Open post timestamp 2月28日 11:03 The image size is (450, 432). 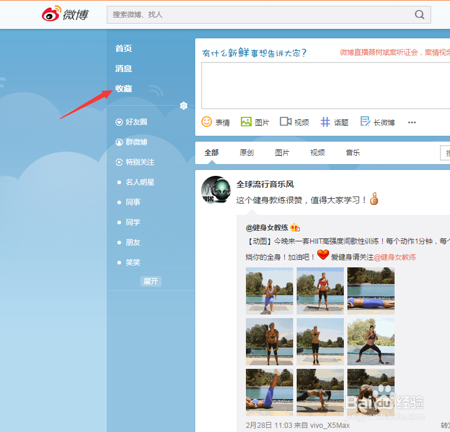click(269, 426)
